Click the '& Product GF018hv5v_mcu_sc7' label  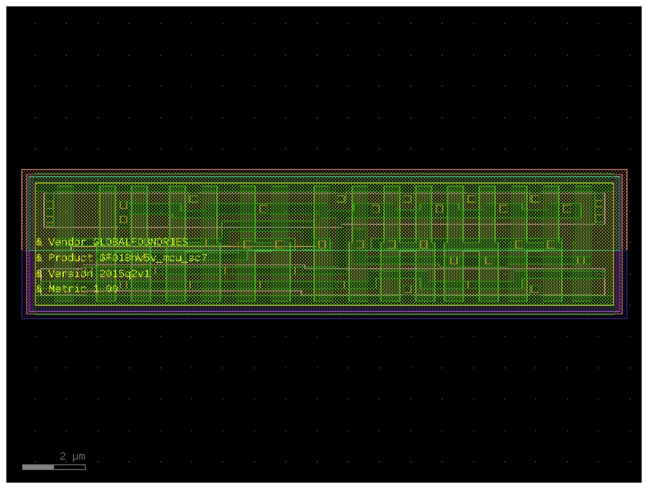coord(122,258)
